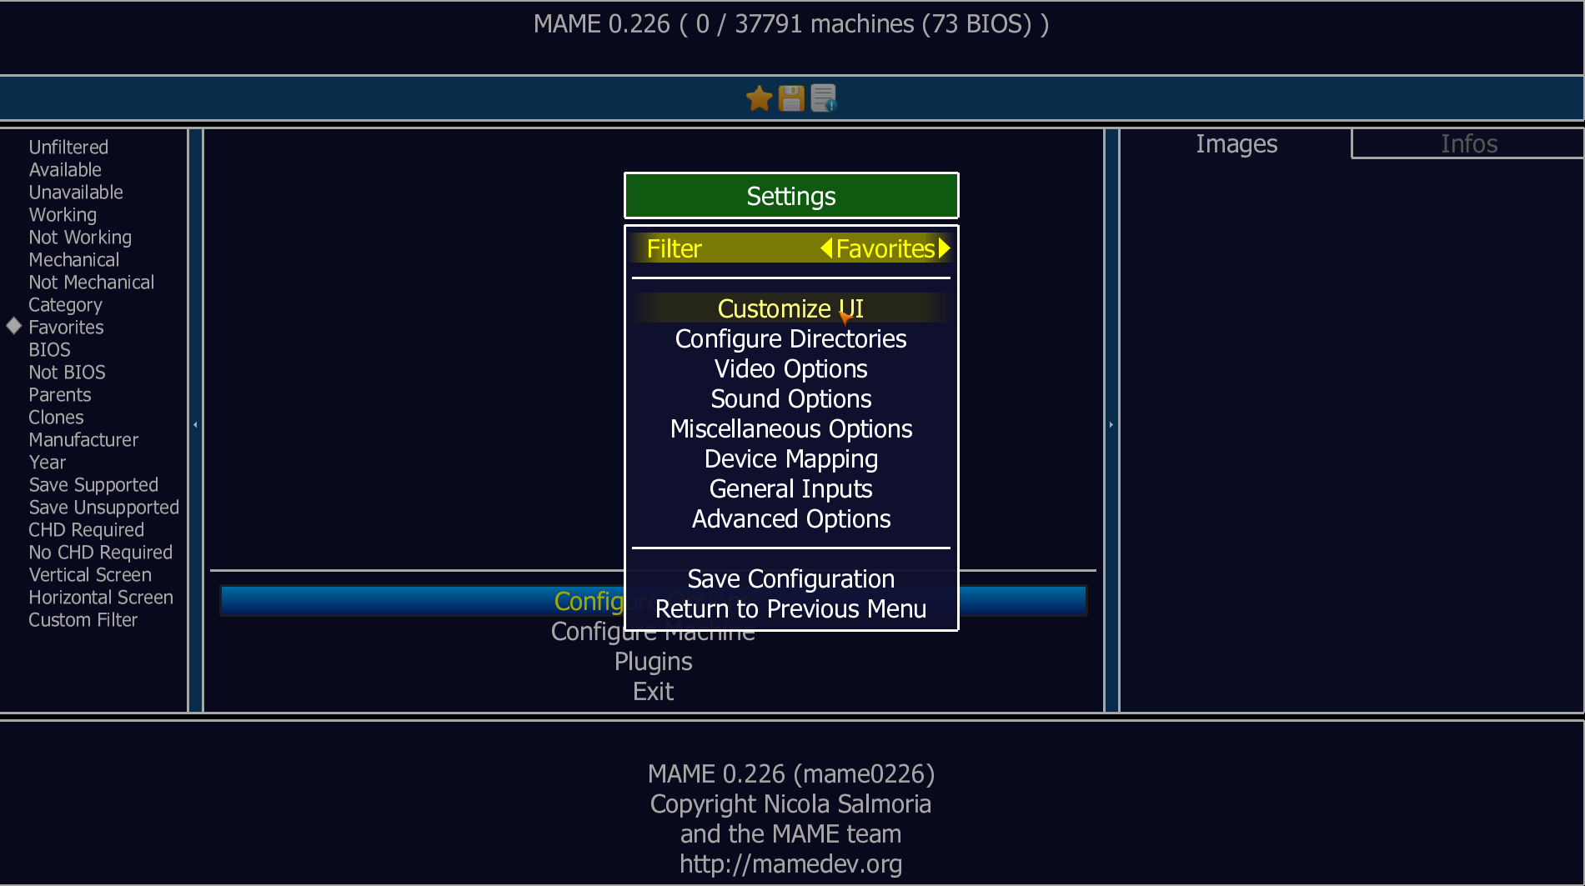Select Exit in the main menu behind Settings

[654, 691]
